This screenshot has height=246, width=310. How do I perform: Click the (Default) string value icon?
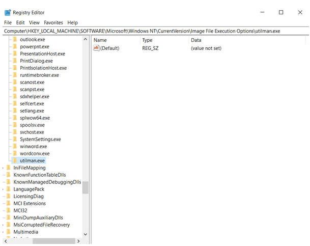(96, 48)
